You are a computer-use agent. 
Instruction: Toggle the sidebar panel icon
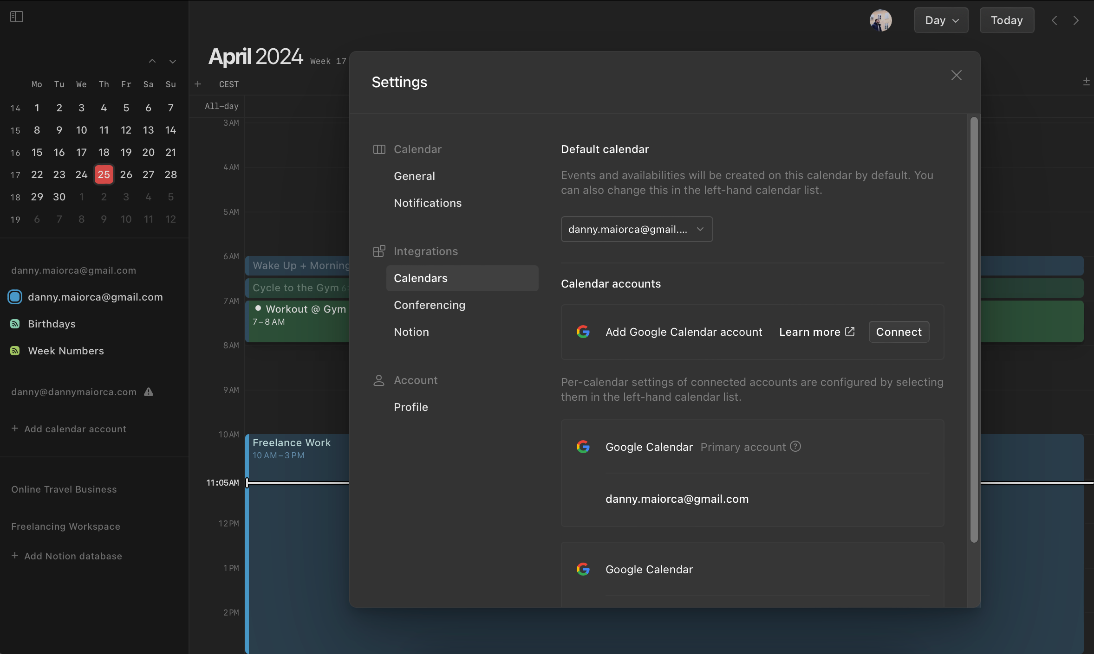[17, 17]
